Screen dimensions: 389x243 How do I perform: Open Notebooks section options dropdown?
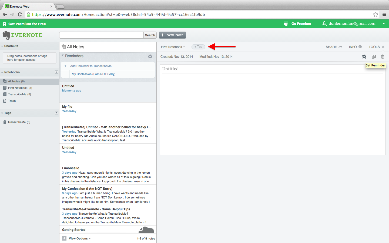coord(56,72)
